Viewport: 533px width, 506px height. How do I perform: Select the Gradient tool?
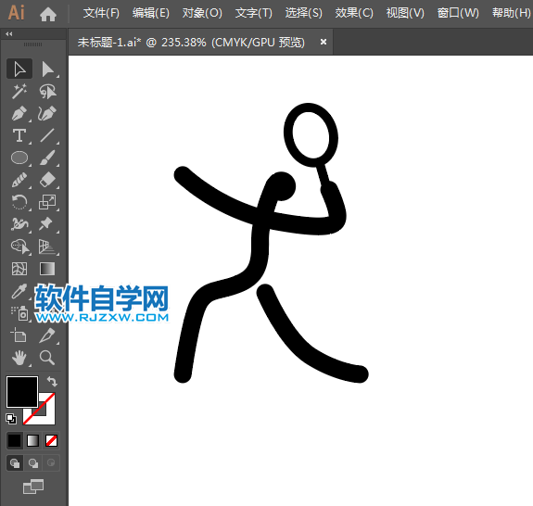coord(47,269)
